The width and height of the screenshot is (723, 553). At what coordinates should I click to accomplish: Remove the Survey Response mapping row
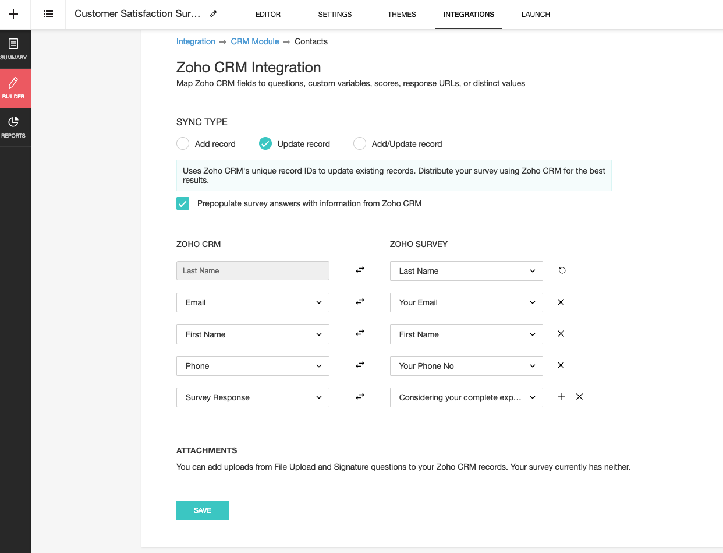tap(579, 397)
